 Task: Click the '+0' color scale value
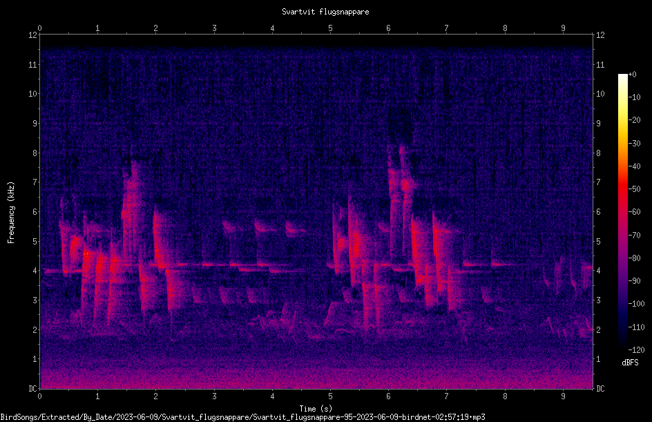632,75
